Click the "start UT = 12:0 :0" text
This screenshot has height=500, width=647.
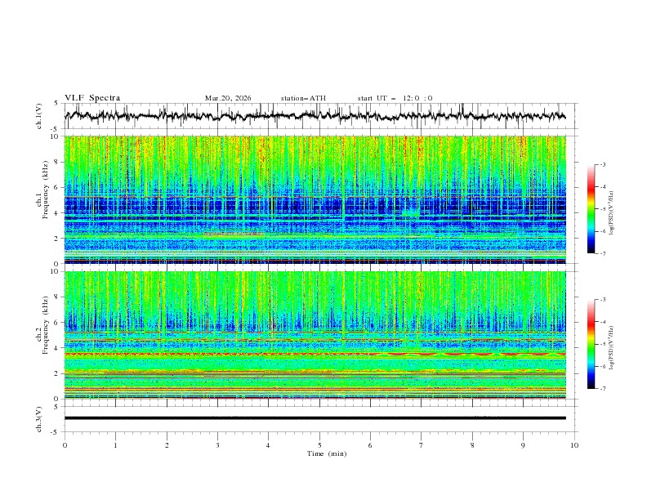[x=395, y=98]
